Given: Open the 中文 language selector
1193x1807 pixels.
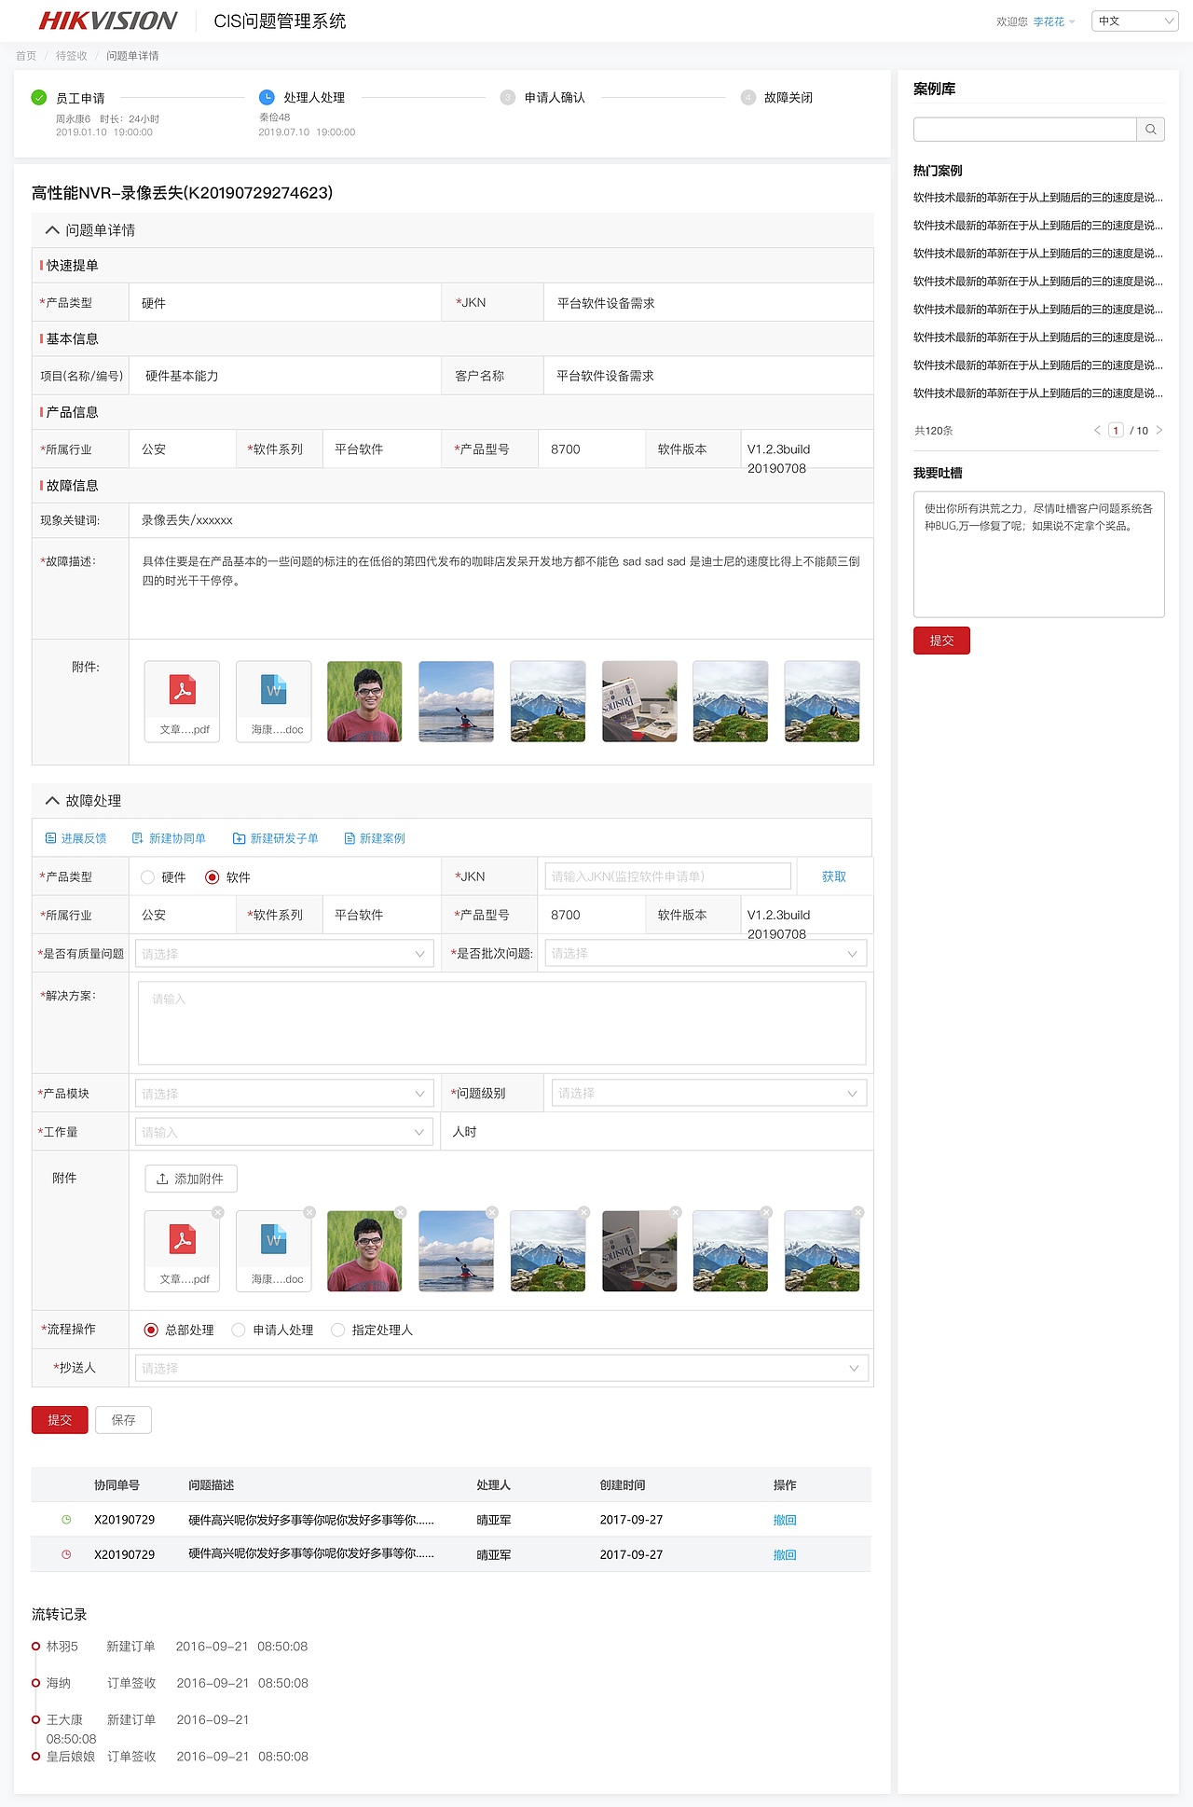Looking at the screenshot, I should point(1135,21).
